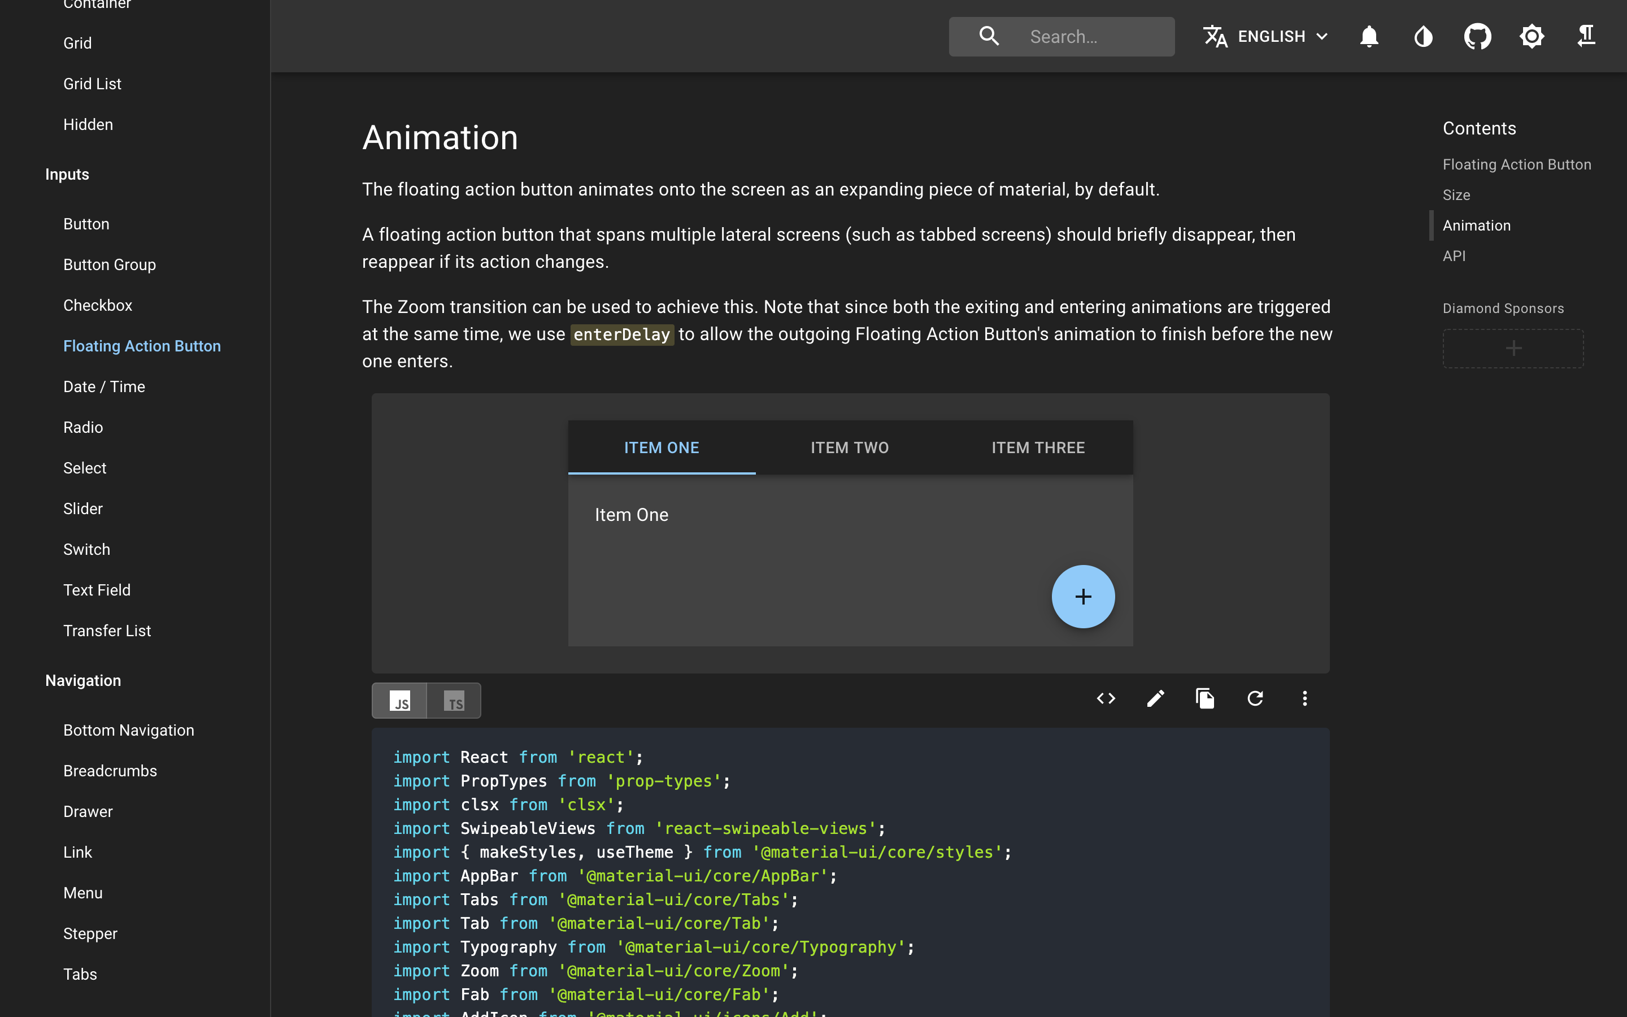Screen dimensions: 1627x1017
Task: Collapse the Navigation sidebar section
Action: click(84, 681)
